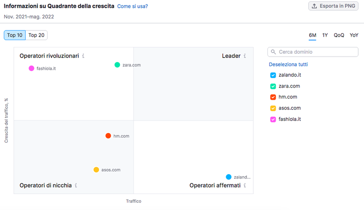Switch to the 1Y time range
Viewport: 364px width, 210px height.
click(325, 35)
